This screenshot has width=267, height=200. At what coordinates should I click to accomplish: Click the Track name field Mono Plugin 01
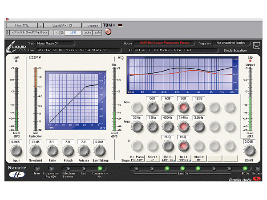coord(56,44)
